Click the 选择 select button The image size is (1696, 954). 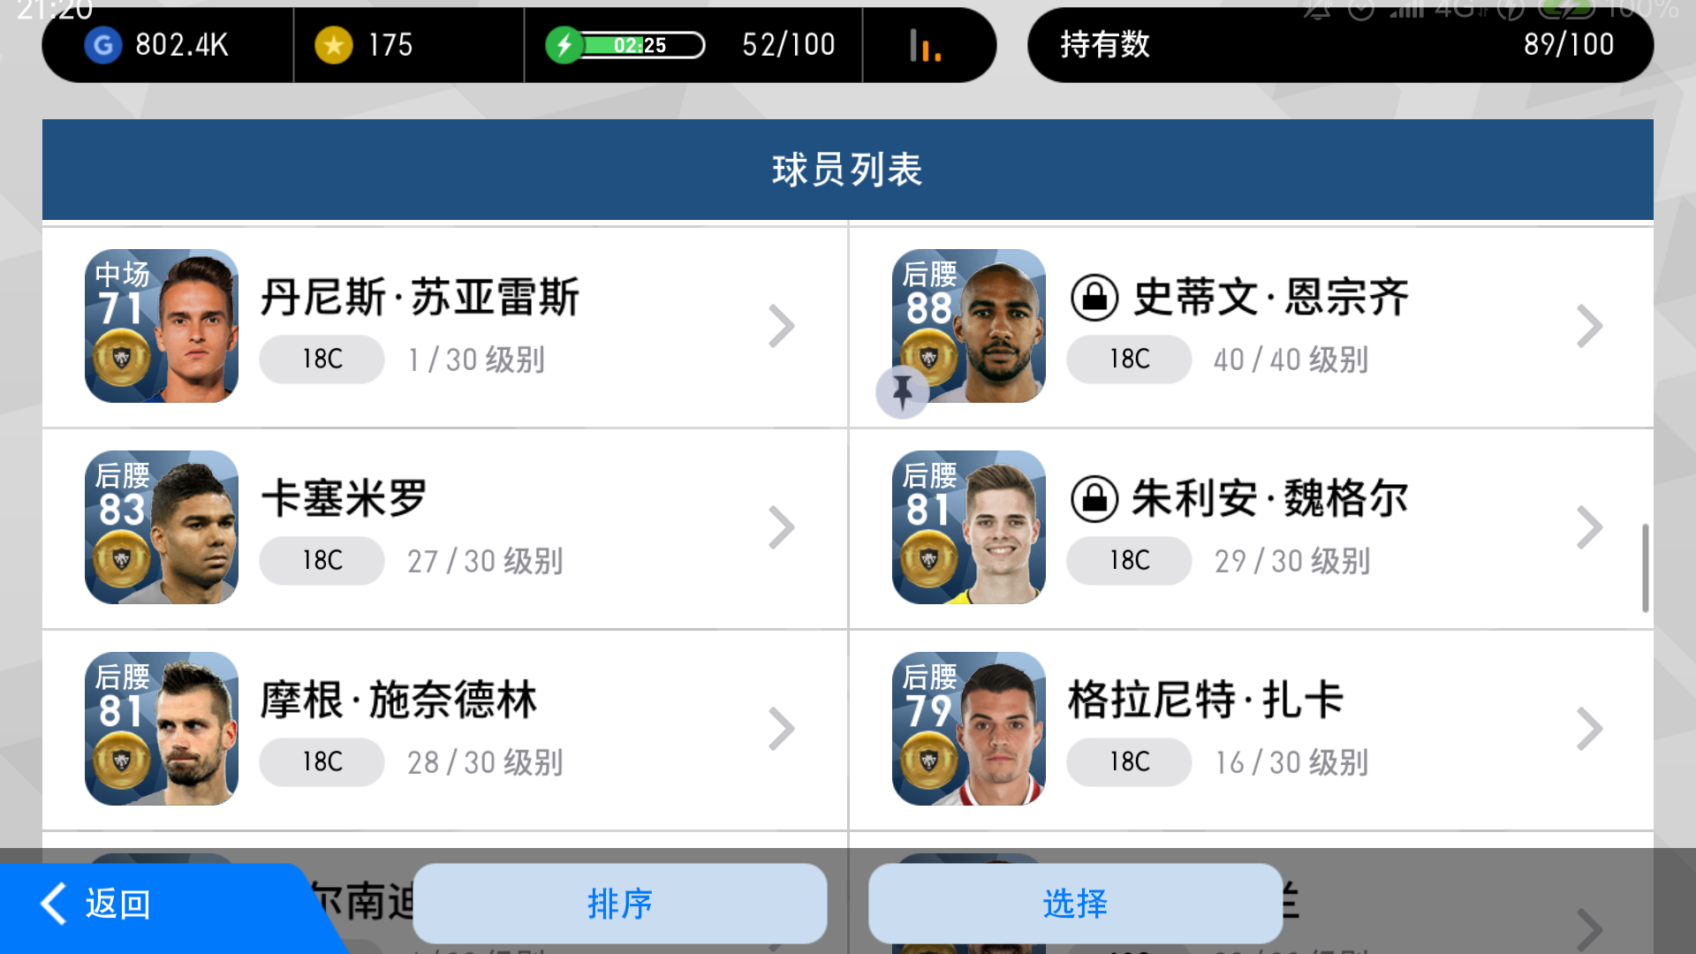1076,904
